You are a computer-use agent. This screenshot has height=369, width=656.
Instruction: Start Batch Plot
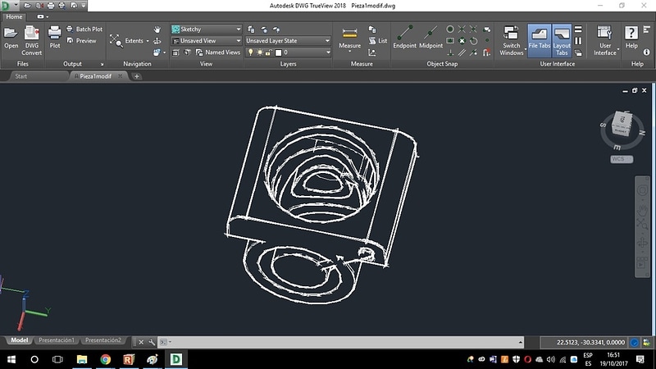pos(84,30)
